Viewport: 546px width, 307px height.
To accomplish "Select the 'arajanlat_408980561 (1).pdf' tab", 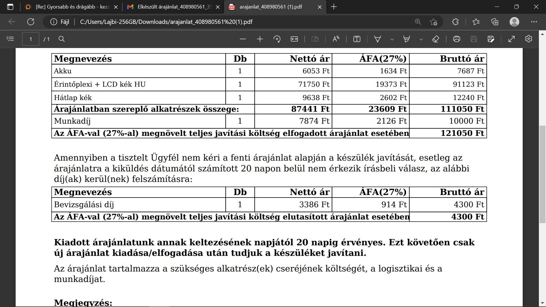I will [x=275, y=7].
